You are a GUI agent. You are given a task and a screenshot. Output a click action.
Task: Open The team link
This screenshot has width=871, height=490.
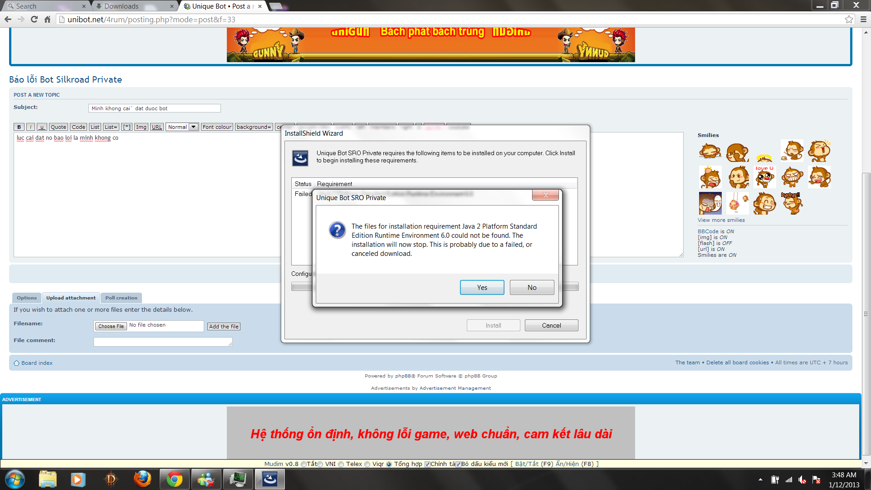click(687, 363)
